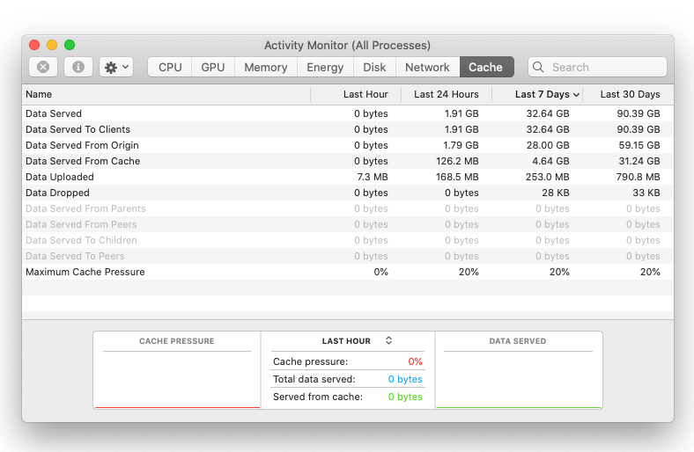Select the Data Served row
The image size is (694, 452).
click(x=348, y=113)
